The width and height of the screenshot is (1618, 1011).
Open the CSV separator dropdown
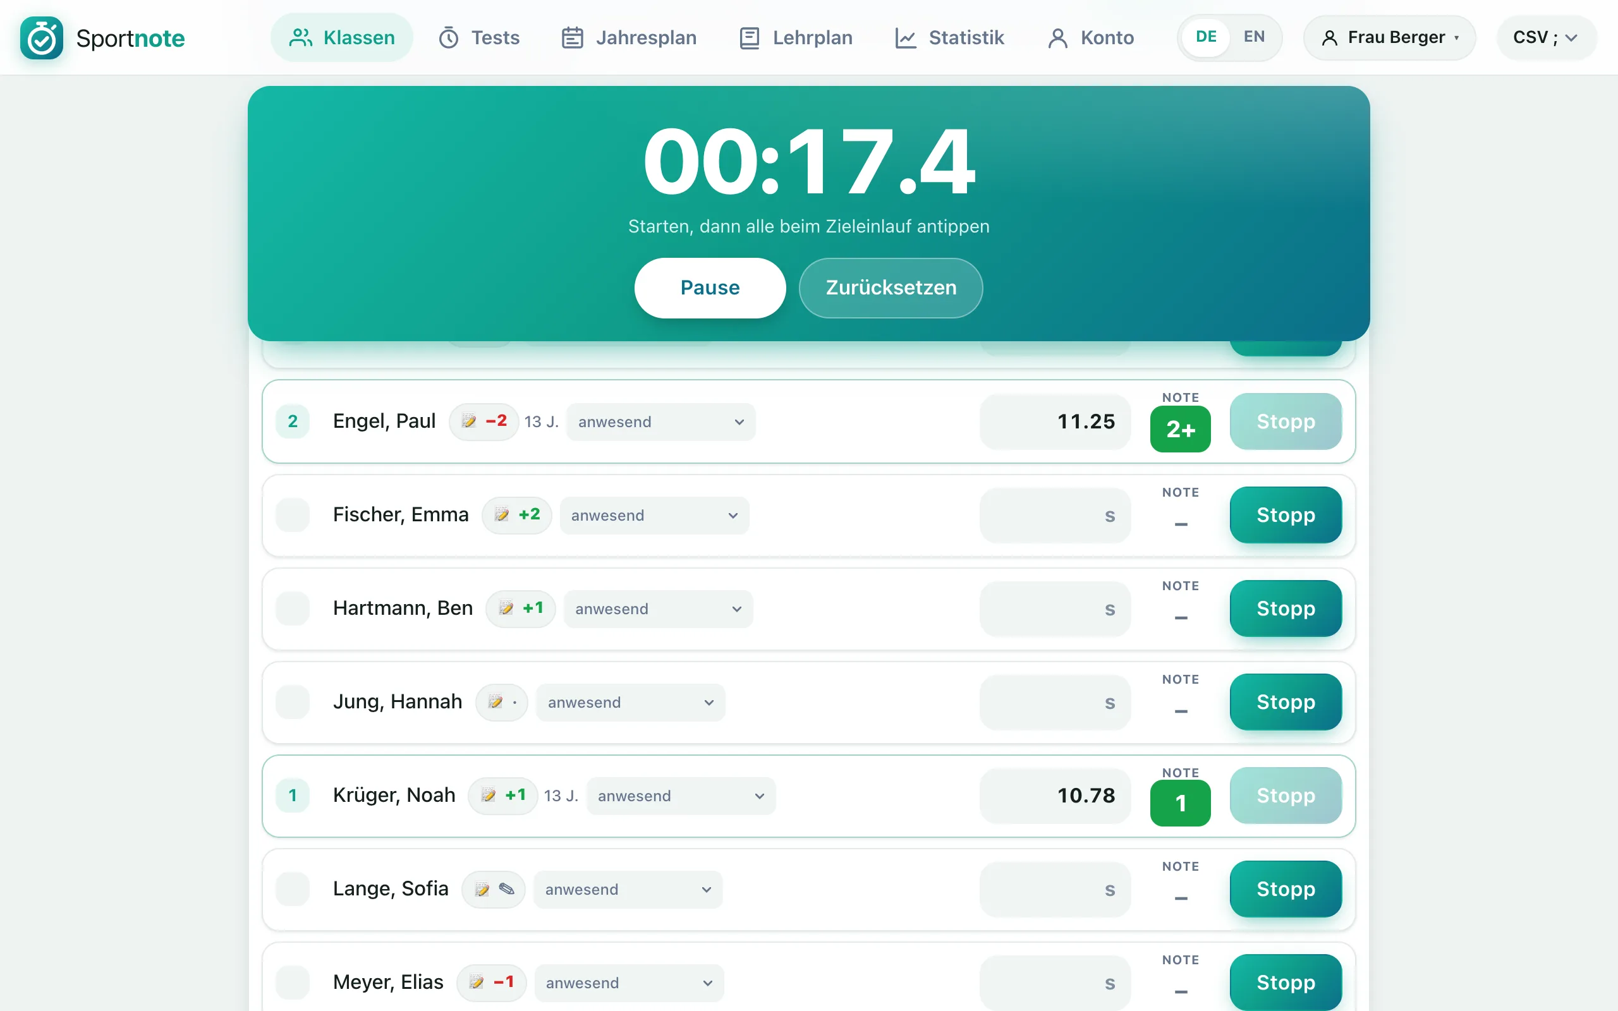(1546, 37)
